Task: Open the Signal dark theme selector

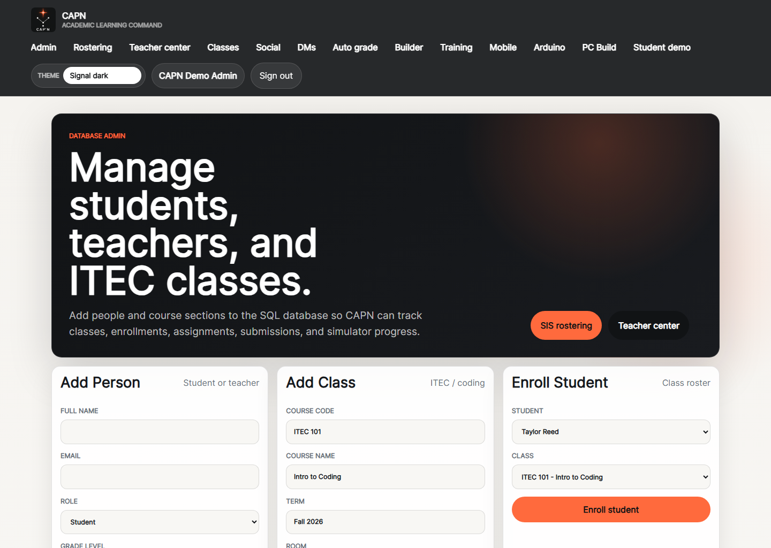Action: (x=102, y=75)
